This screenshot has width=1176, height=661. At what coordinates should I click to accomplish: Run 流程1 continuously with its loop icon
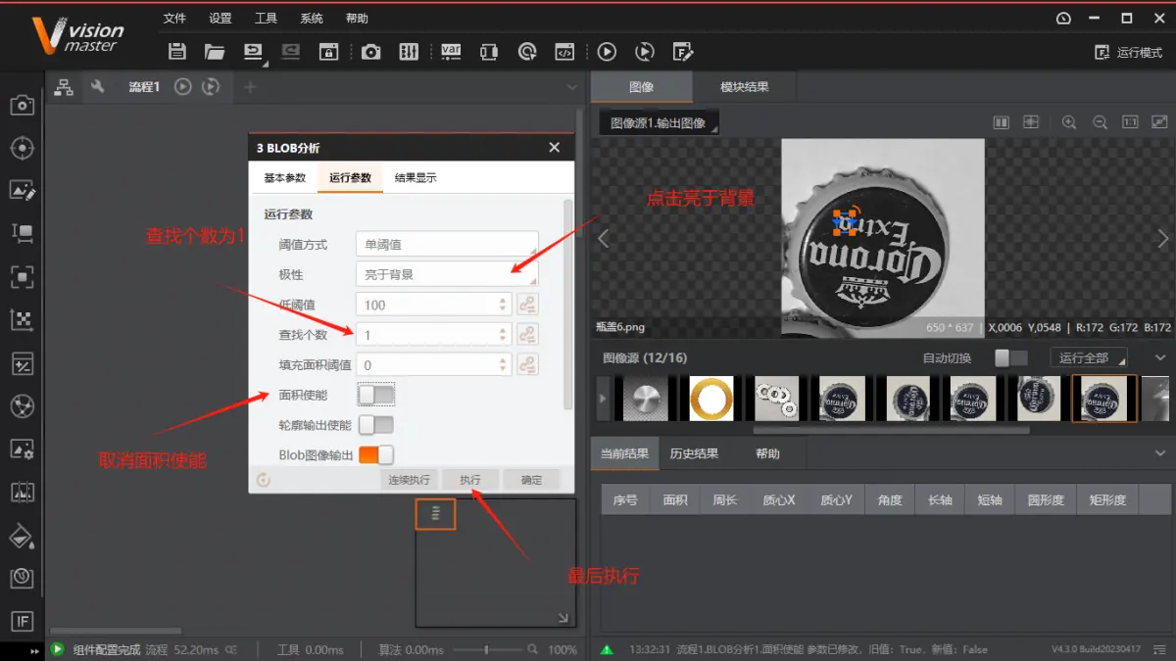pos(211,87)
